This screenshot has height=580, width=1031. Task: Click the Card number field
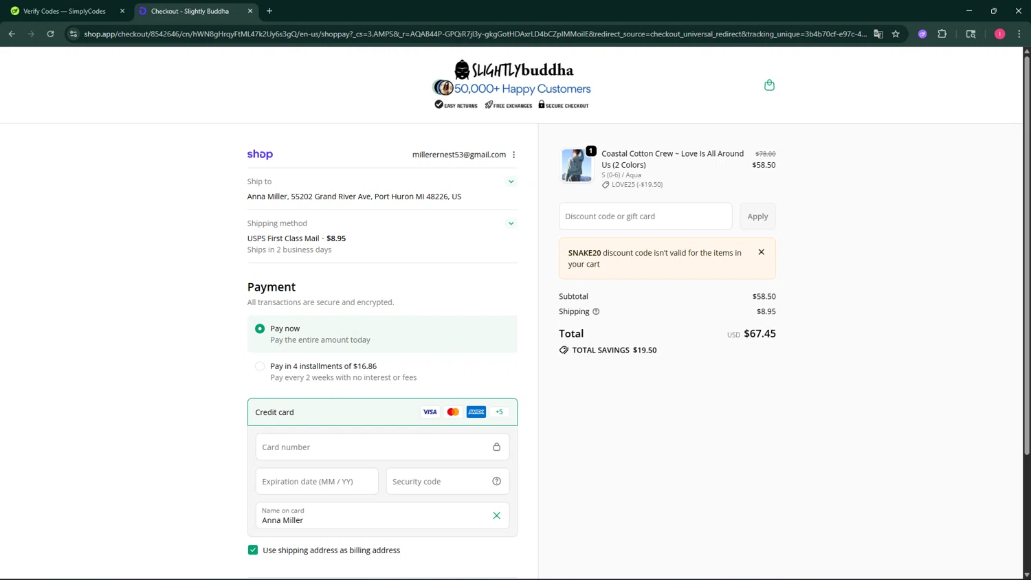(382, 447)
